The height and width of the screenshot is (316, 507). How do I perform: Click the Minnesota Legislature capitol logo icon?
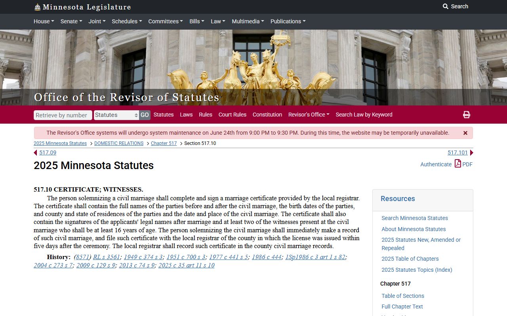click(37, 7)
